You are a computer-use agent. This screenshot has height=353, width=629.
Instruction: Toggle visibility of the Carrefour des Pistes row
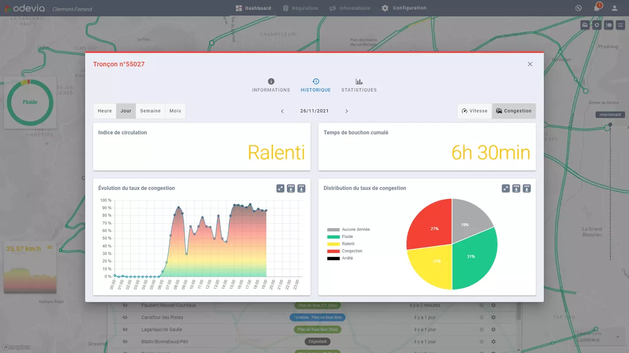125,317
